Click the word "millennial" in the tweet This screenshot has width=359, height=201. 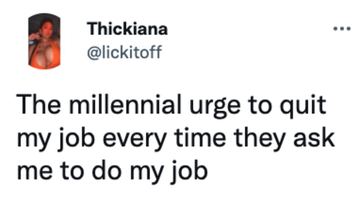pos(126,105)
